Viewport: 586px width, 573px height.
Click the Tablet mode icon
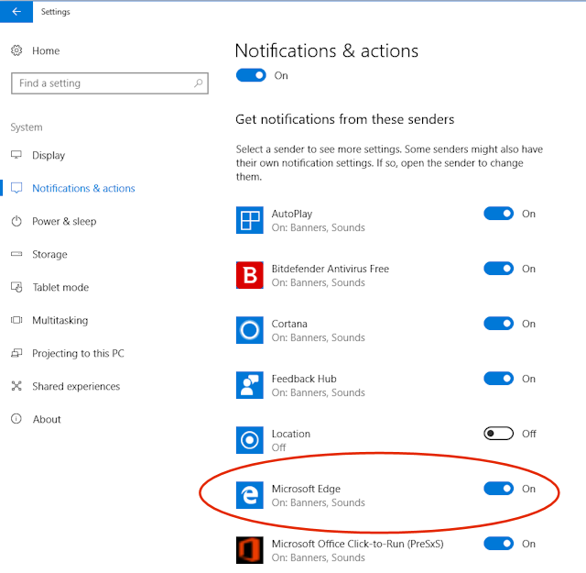click(x=16, y=287)
